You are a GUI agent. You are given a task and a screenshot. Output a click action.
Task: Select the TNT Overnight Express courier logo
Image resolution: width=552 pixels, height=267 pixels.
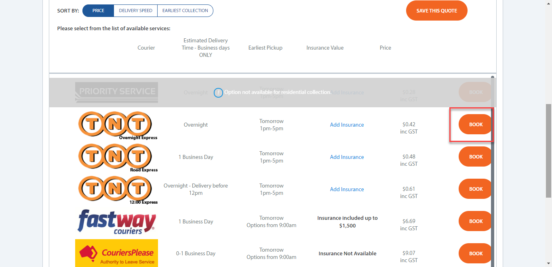[x=116, y=125]
